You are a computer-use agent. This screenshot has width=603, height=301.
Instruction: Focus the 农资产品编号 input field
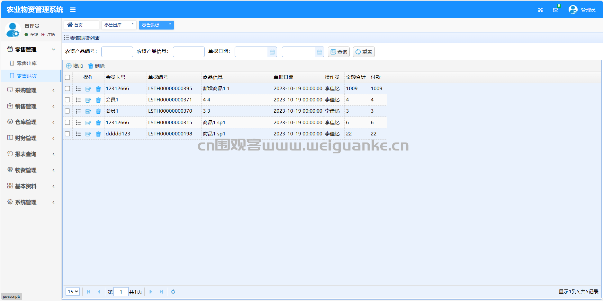117,52
